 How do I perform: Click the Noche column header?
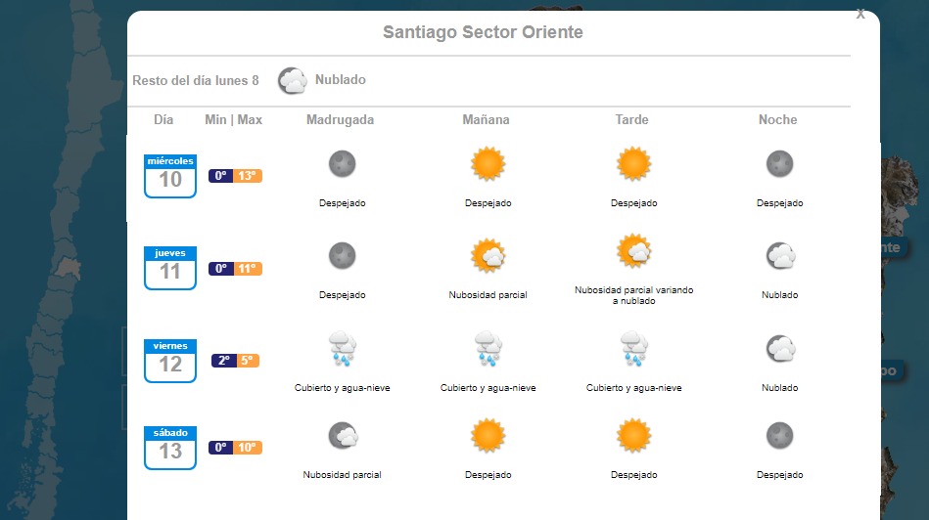coord(777,120)
